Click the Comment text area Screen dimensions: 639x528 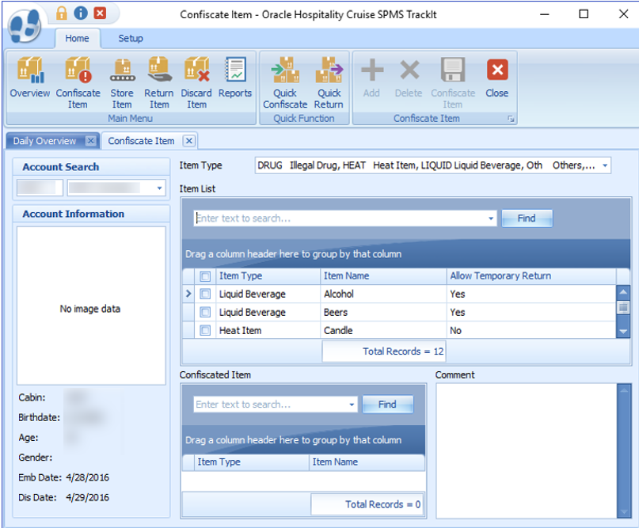click(526, 450)
